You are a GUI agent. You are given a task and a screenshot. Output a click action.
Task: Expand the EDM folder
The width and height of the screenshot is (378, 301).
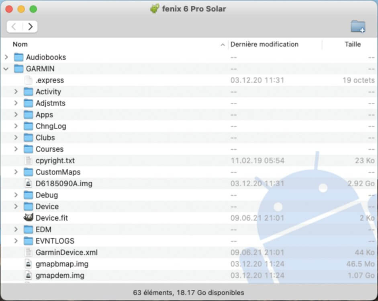tap(16, 230)
